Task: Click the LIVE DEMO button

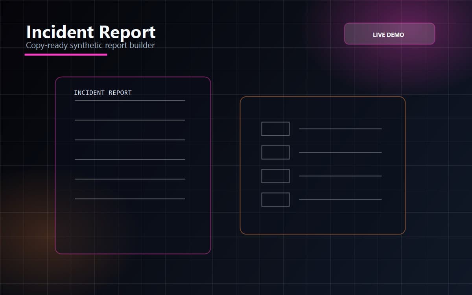Action: coord(389,34)
